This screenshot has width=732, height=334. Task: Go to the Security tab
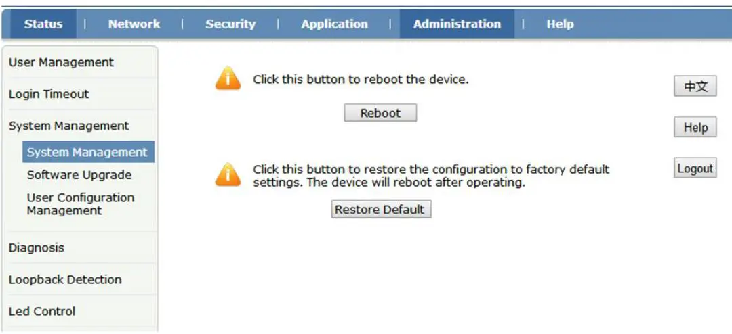230,24
